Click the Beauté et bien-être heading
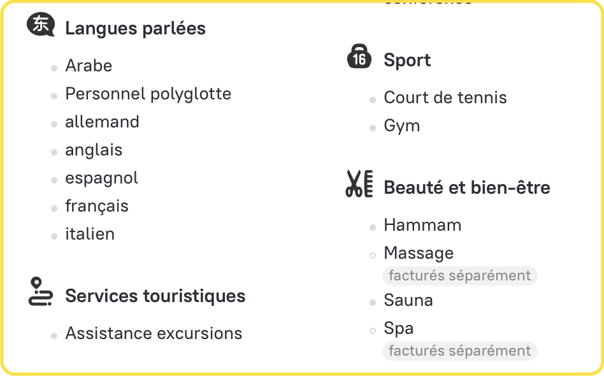 (466, 188)
